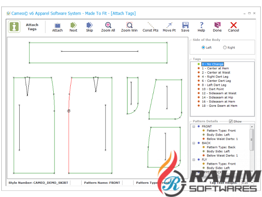Click 'Pattern Type: Back' detail row

click(221, 147)
